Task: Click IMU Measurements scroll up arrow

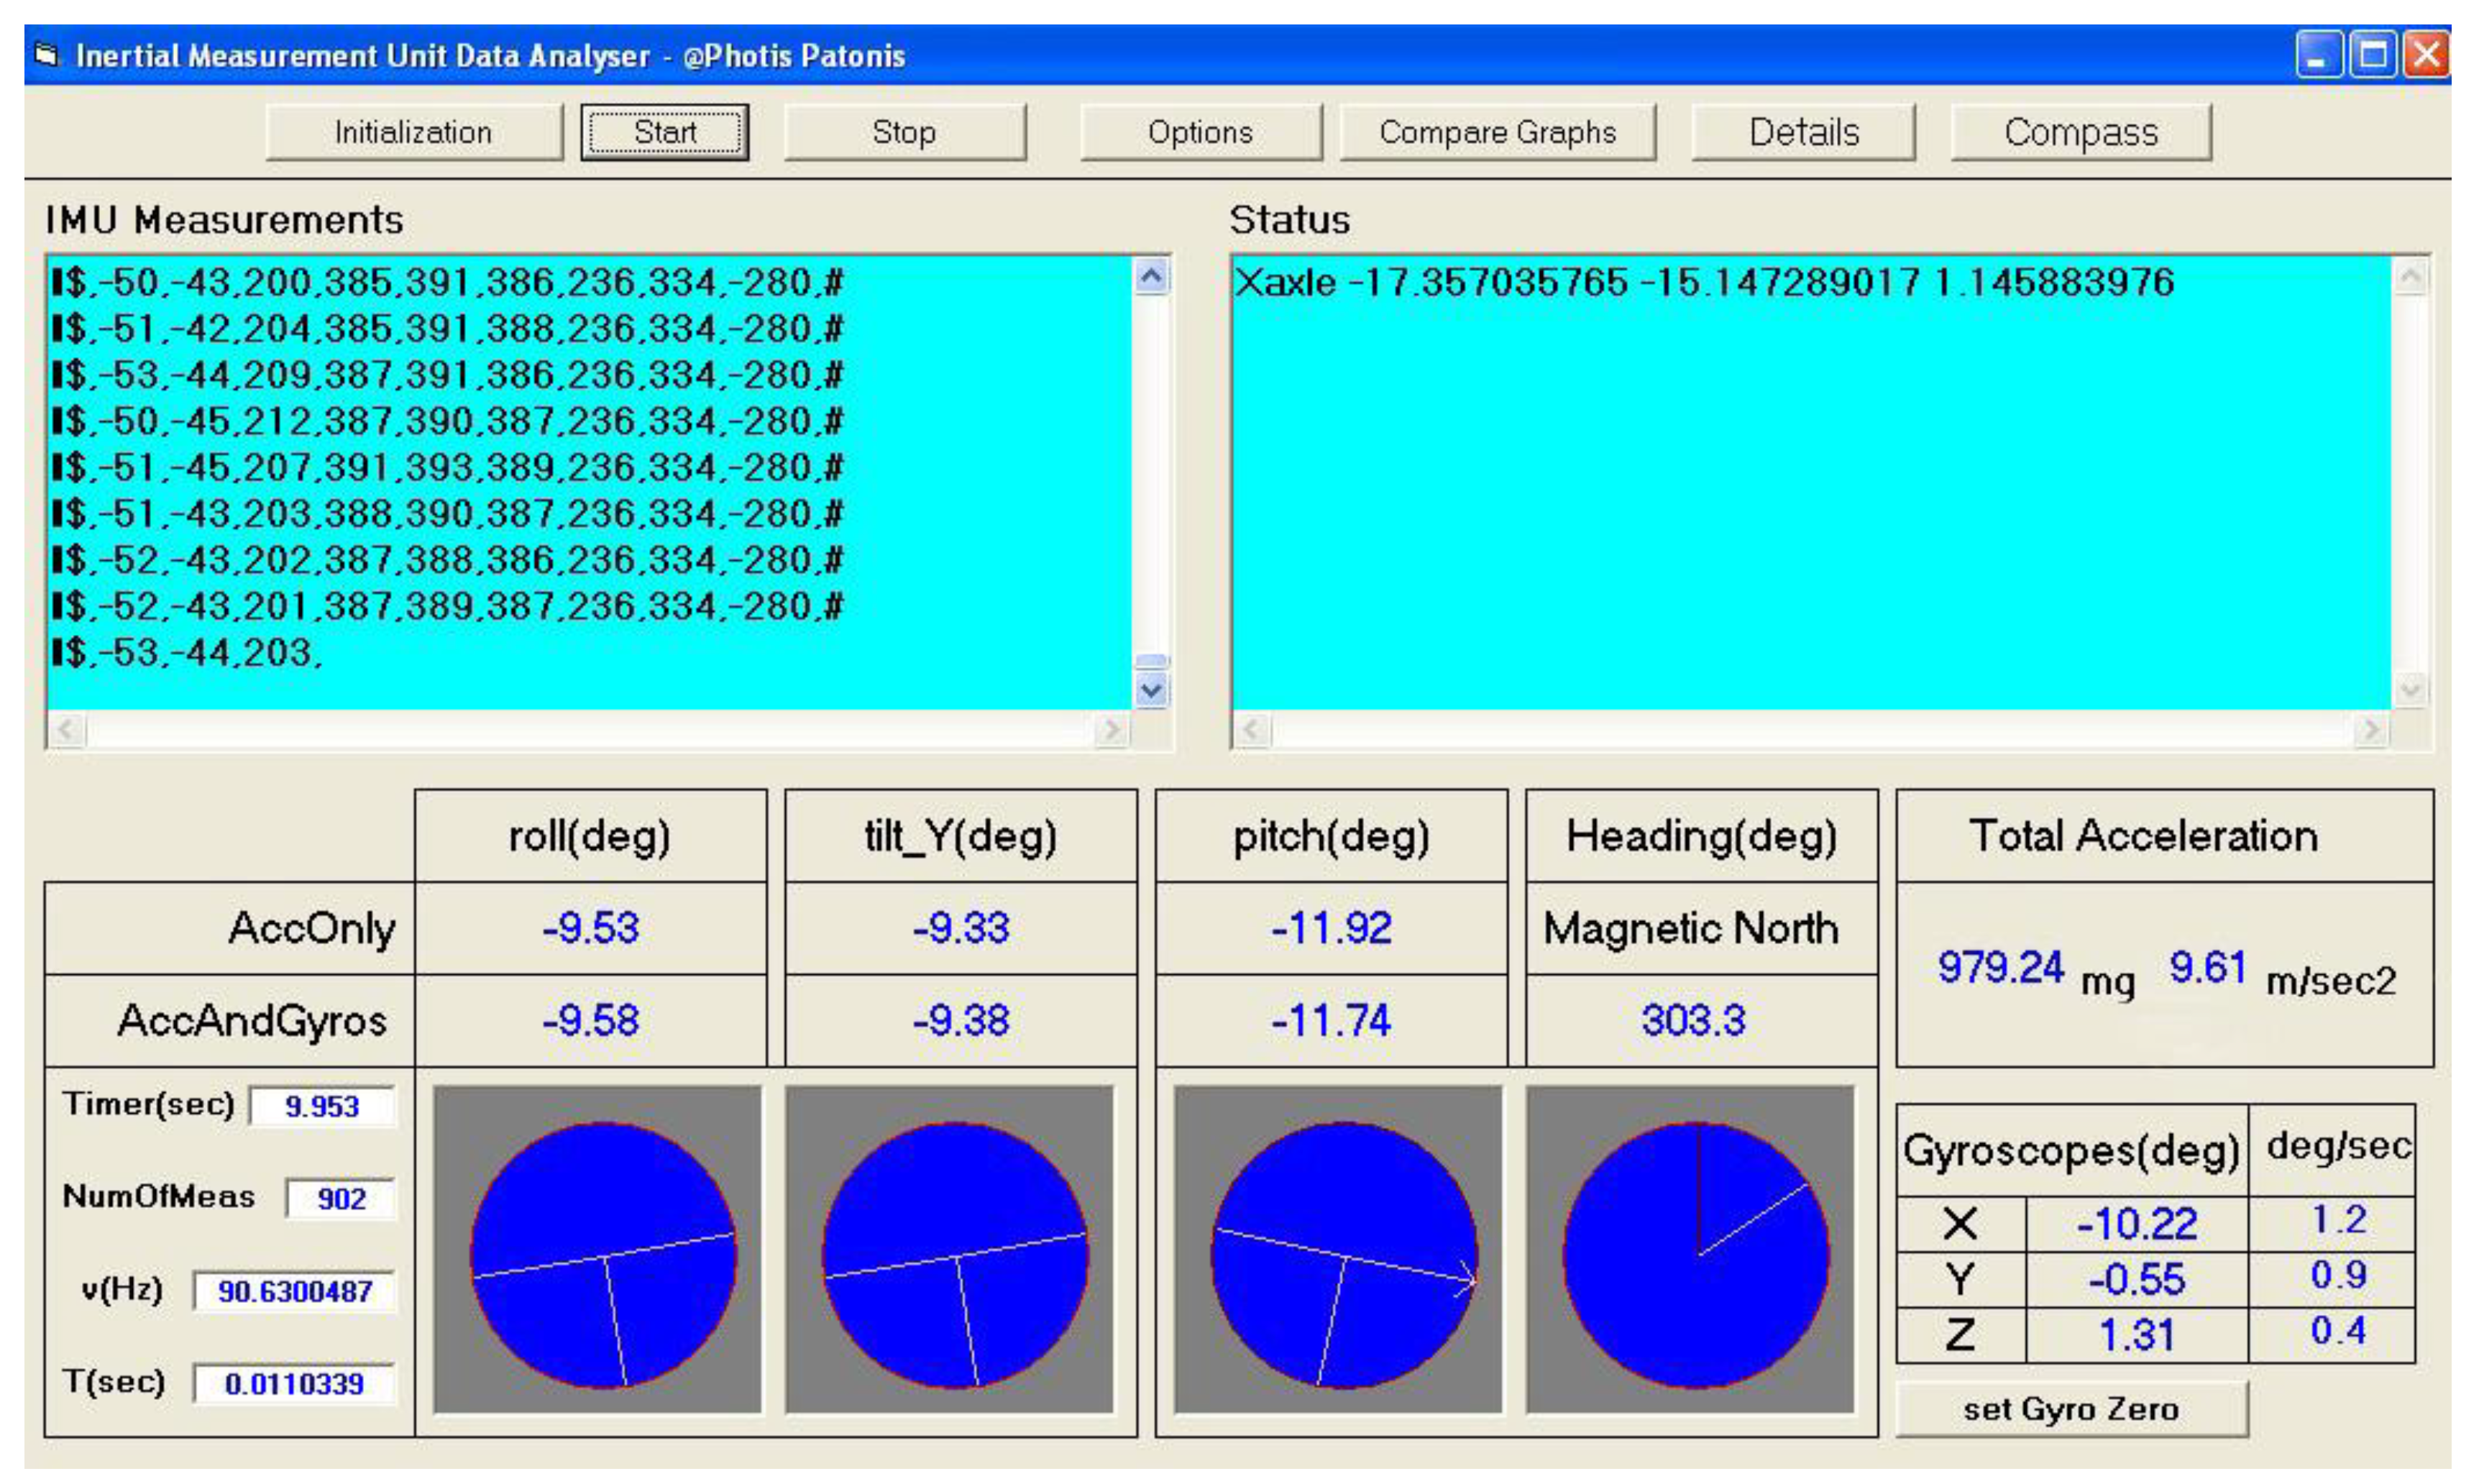Action: [x=1152, y=277]
